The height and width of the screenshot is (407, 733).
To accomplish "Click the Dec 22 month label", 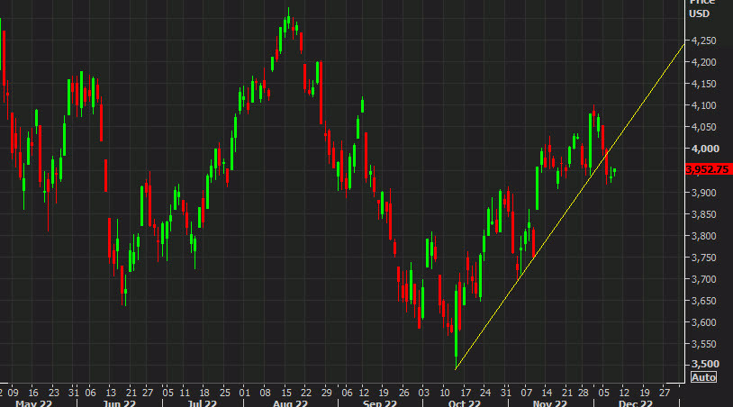I will pyautogui.click(x=636, y=402).
